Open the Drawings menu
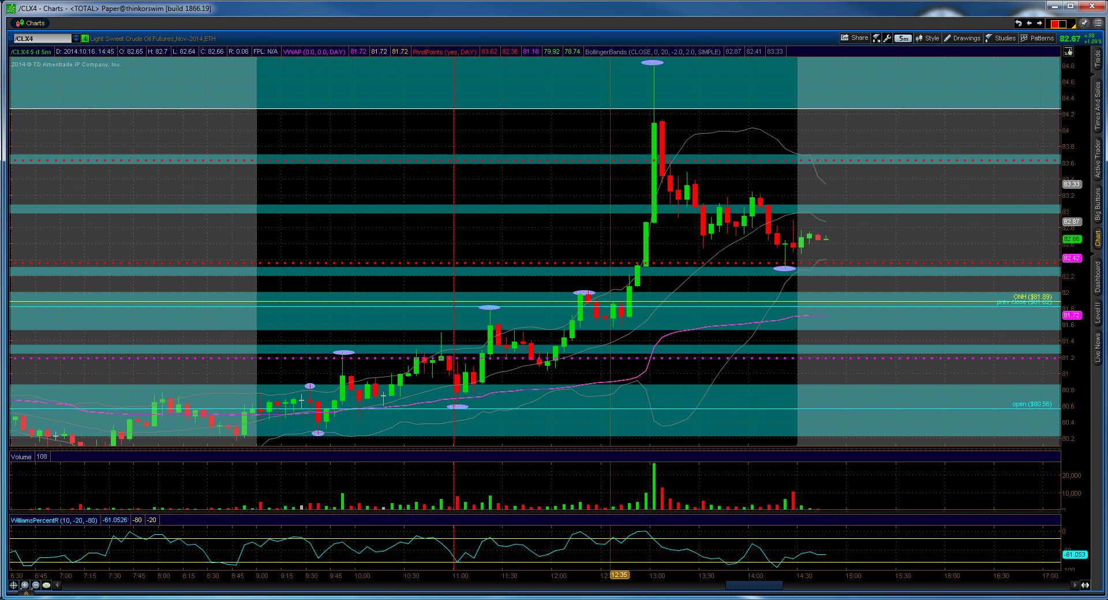Screen dimensions: 1108x600 click(x=962, y=38)
